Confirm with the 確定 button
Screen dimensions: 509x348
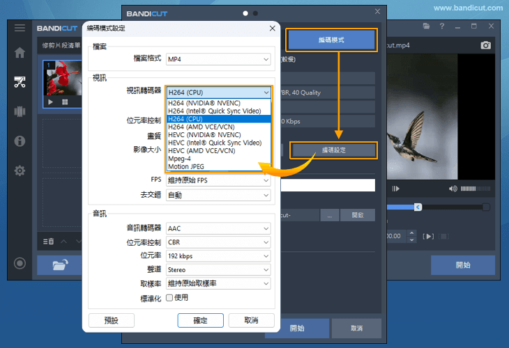[x=200, y=320]
